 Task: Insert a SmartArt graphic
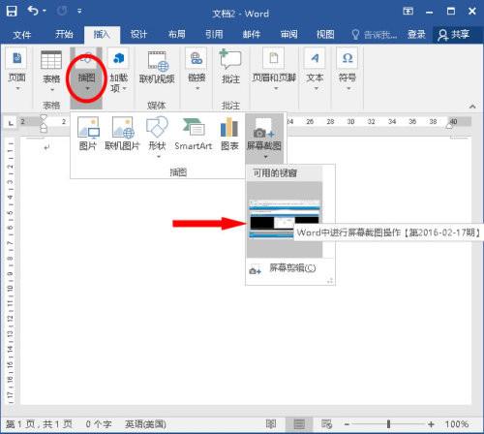coord(194,134)
